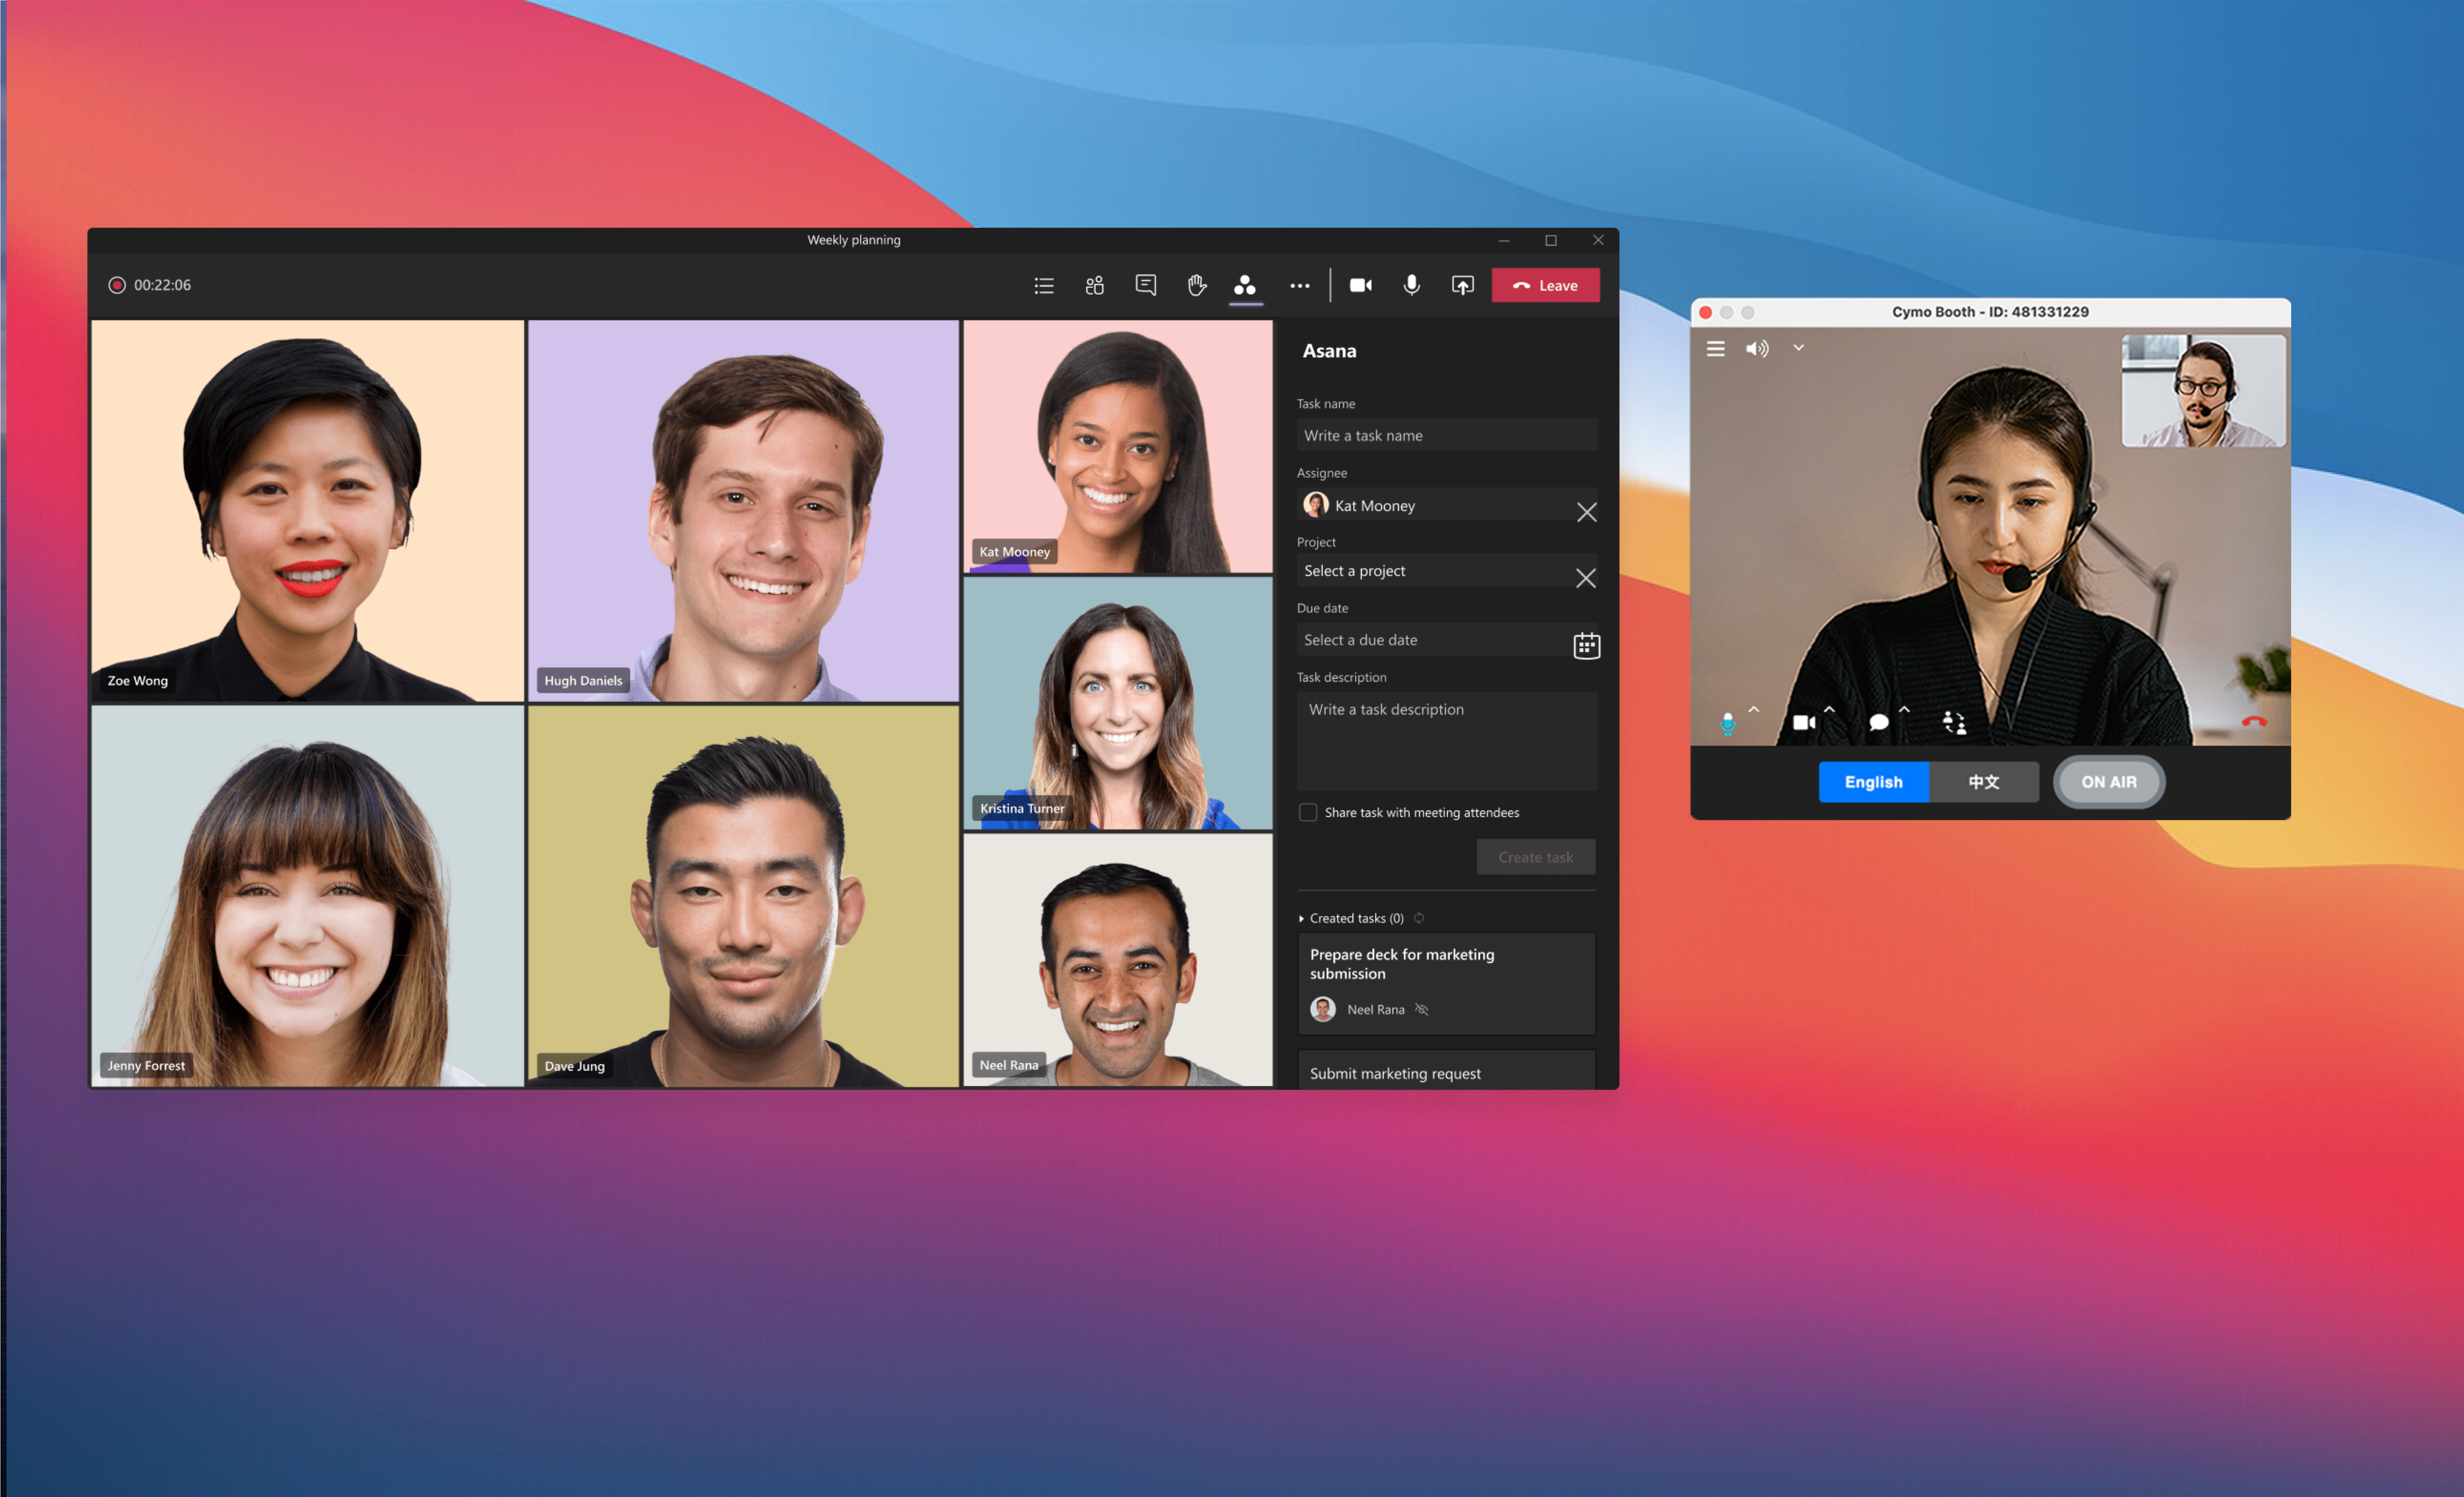
Task: Focus the Write a task name field
Action: (x=1446, y=435)
